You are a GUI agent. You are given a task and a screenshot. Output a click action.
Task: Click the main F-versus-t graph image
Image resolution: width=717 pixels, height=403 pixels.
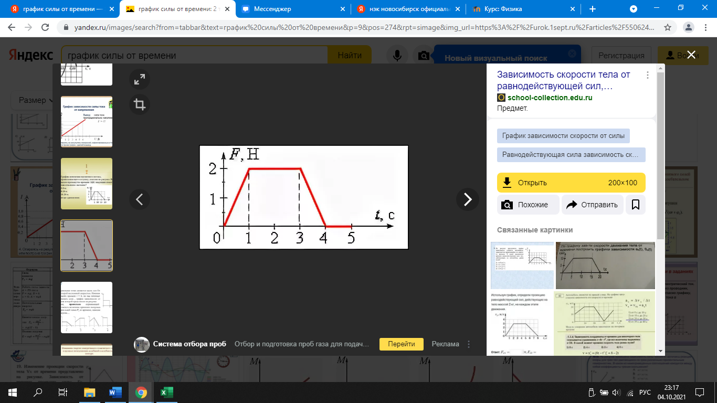pos(304,197)
